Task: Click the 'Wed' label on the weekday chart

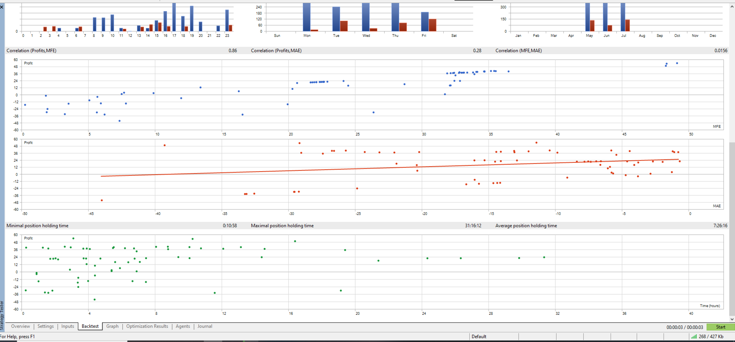Action: click(366, 36)
